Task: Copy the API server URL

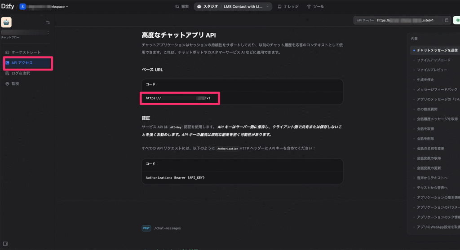Action: (447, 20)
